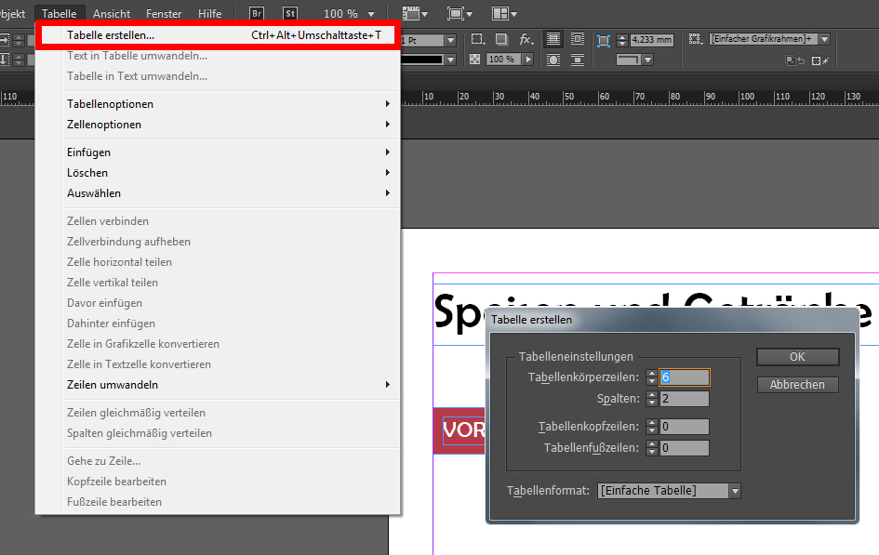Click the drop shadow icon
The width and height of the screenshot is (879, 555).
[x=501, y=40]
